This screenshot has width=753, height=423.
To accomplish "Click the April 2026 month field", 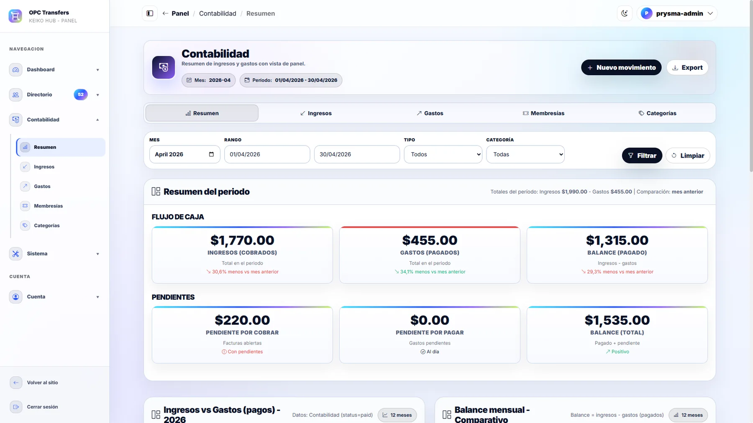I will pyautogui.click(x=184, y=154).
